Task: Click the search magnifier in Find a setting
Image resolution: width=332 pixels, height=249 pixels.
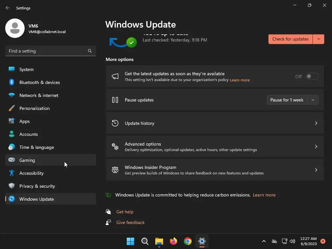Action: [90, 51]
